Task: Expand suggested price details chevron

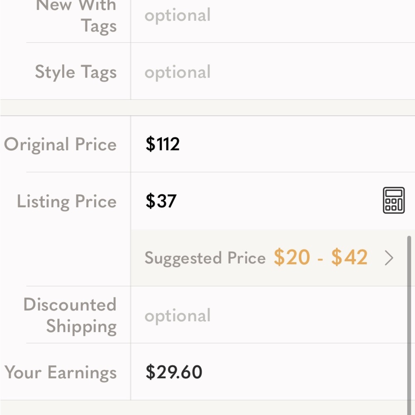Action: 389,258
